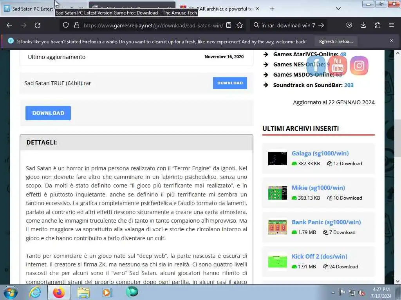Reload the current page
401x300 pixels.
[38, 25]
